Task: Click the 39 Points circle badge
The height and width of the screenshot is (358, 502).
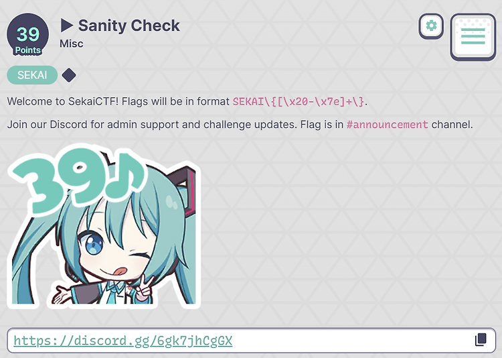Action: coord(28,34)
